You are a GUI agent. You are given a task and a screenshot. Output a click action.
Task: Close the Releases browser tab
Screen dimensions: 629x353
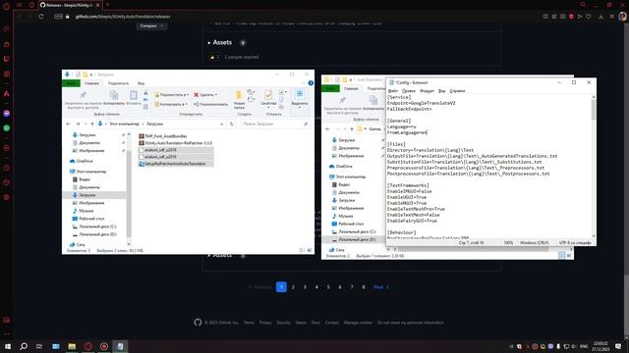[97, 5]
